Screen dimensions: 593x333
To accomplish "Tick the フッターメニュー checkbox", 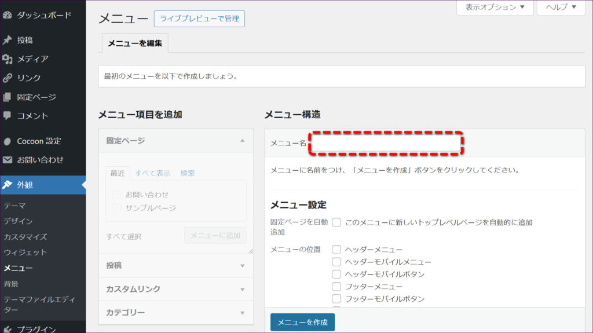I will click(336, 287).
